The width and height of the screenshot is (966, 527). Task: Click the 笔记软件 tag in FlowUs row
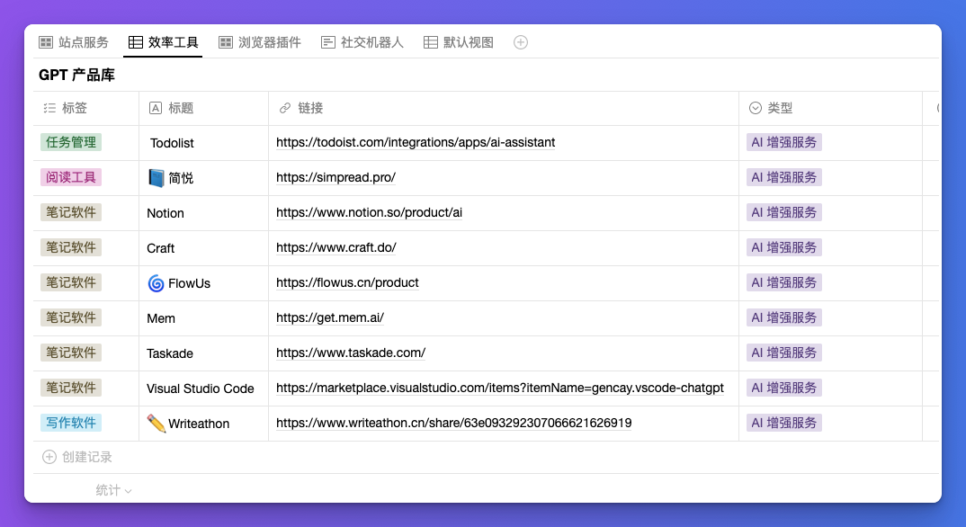[x=71, y=282]
